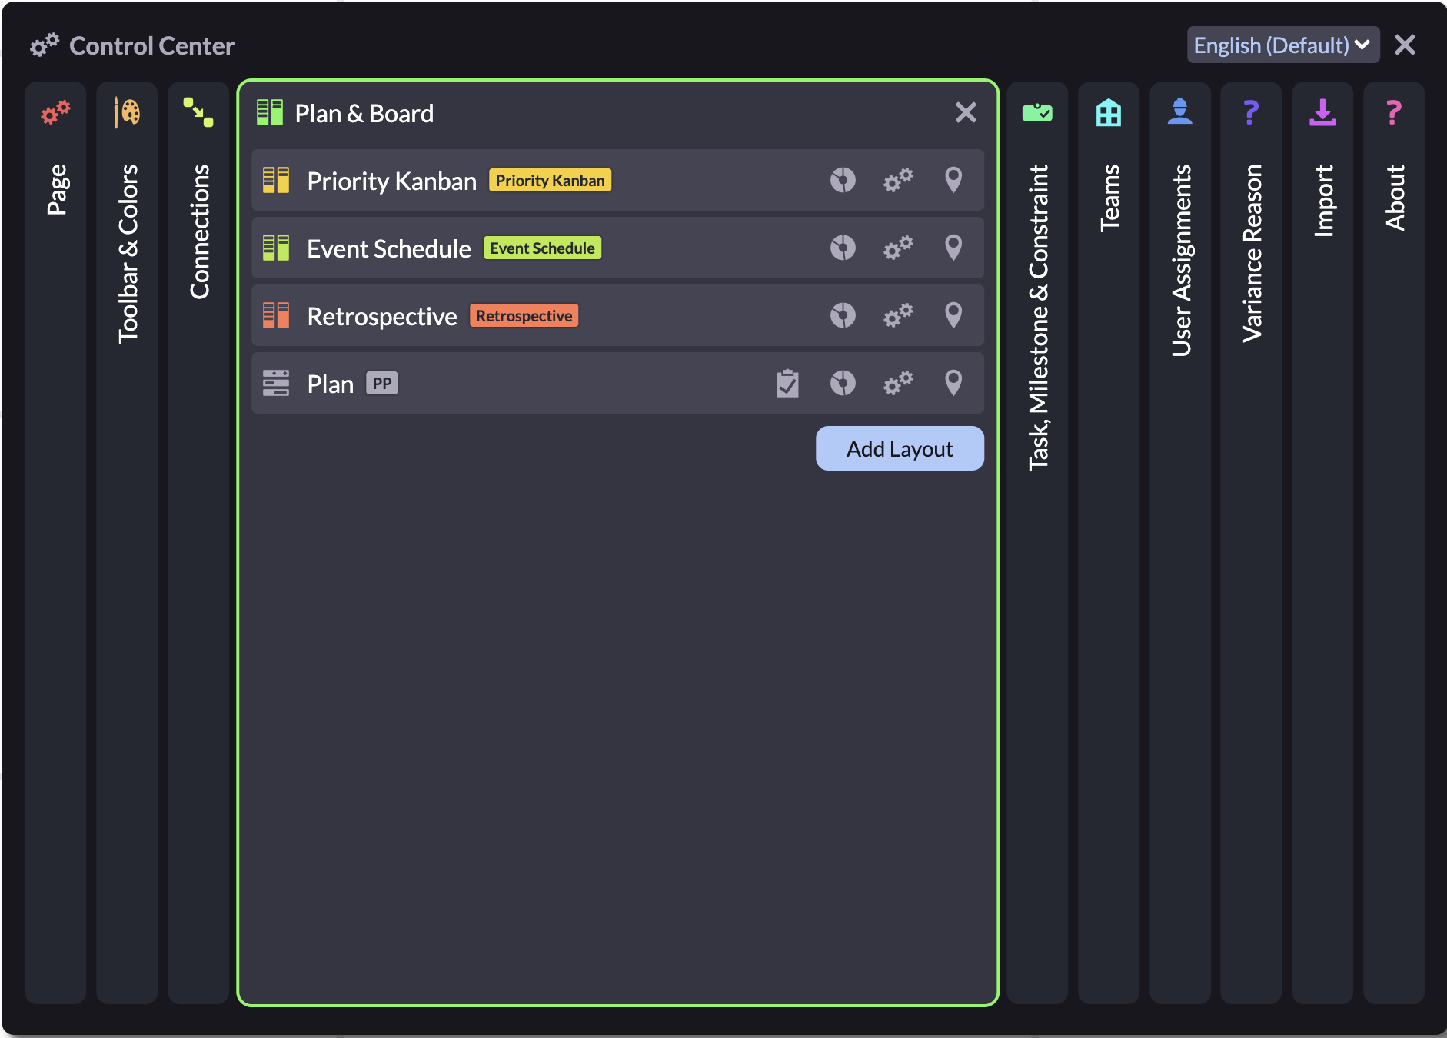Click the Event Schedule green board icon
The image size is (1447, 1038).
(276, 248)
